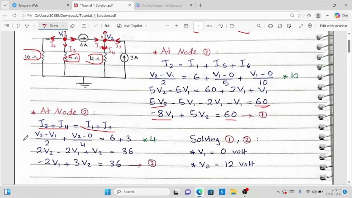The image size is (352, 198).
Task: Click the Translate icon in PDF toolbar
Action: [107, 26]
